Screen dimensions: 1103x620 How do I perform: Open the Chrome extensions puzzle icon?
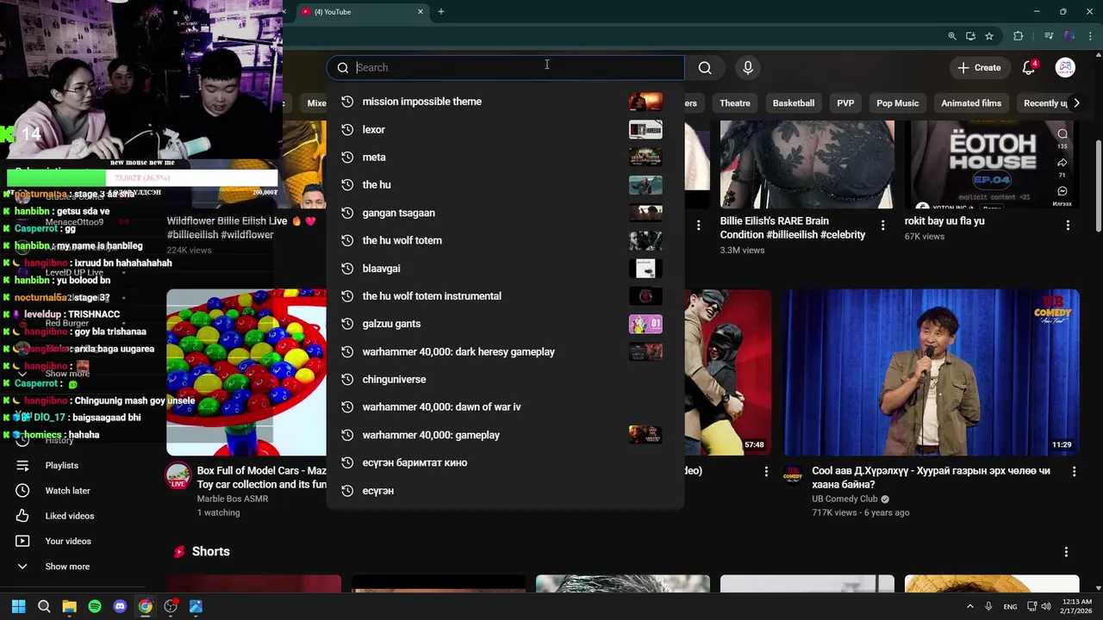(x=1019, y=36)
